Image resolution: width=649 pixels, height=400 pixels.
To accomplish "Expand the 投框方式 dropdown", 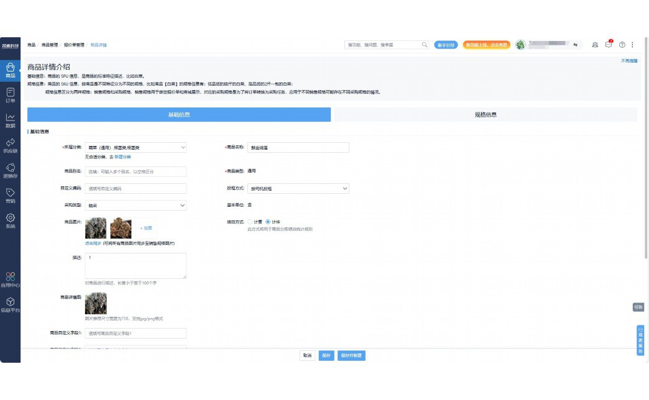I will tap(298, 188).
